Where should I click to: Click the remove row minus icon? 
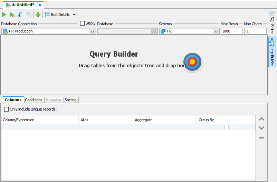click(261, 137)
